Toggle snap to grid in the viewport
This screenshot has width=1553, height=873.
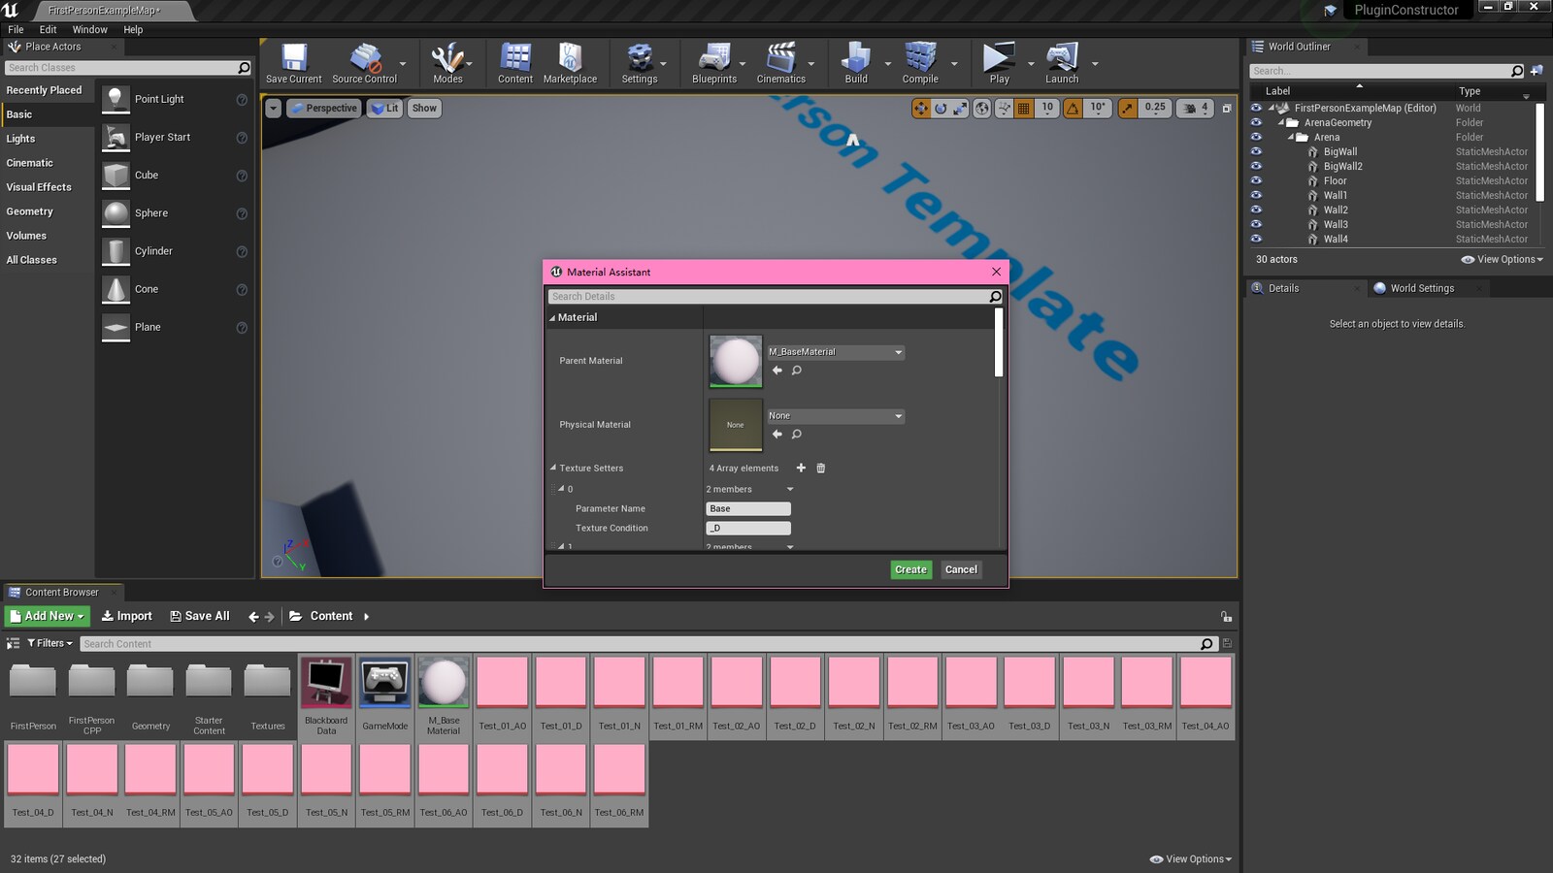1024,108
